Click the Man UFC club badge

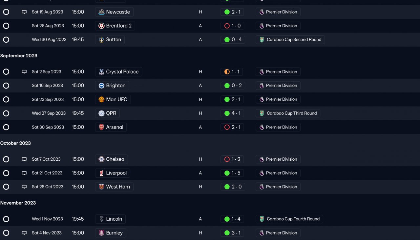click(x=101, y=99)
